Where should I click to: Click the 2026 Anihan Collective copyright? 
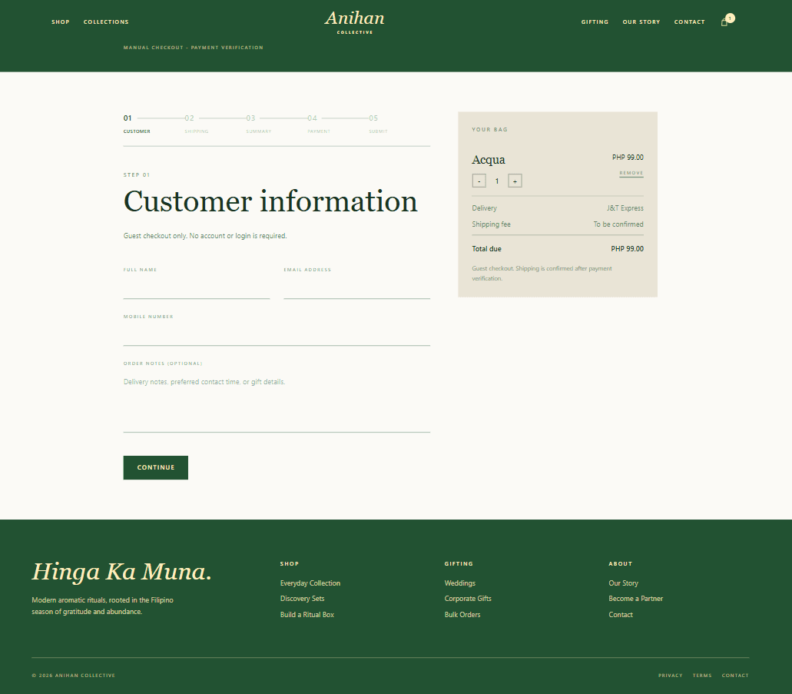point(73,676)
